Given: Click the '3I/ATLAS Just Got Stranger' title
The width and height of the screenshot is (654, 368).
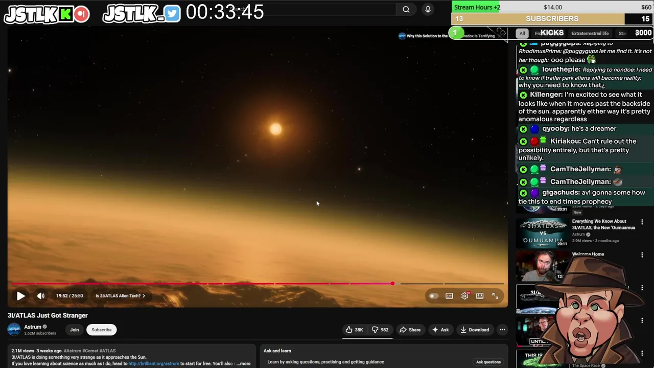Looking at the screenshot, I should (x=48, y=315).
